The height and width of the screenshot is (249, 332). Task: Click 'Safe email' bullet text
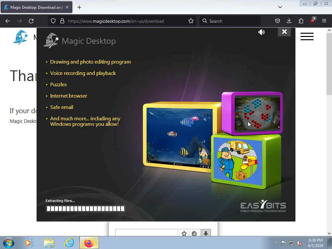click(62, 107)
